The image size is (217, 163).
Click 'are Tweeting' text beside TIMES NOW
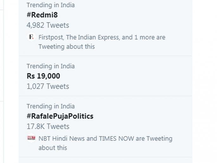(154, 139)
